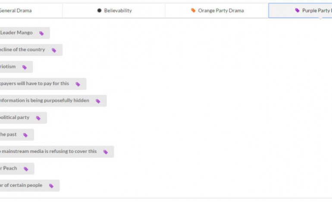The height and width of the screenshot is (202, 332).
Task: Click tag icon beside Peach chip
Action: pyautogui.click(x=26, y=169)
